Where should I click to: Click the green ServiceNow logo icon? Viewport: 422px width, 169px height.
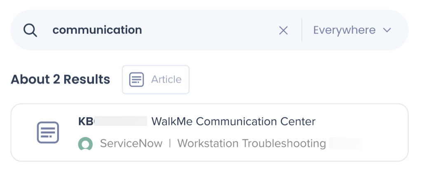(85, 144)
